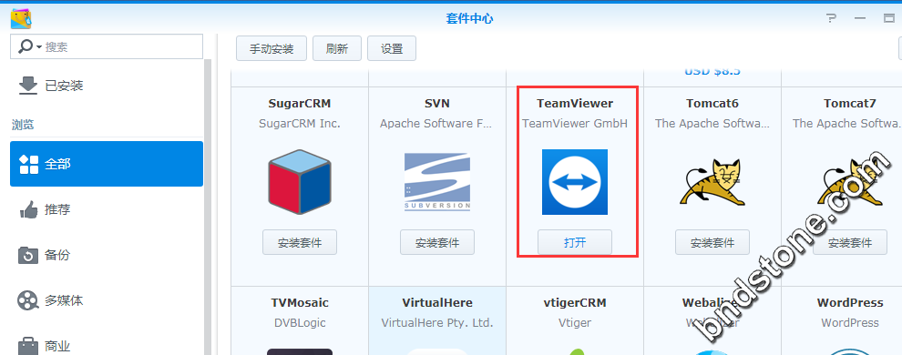The height and width of the screenshot is (355, 902).
Task: Open the 已安装 installed section
Action: point(107,86)
